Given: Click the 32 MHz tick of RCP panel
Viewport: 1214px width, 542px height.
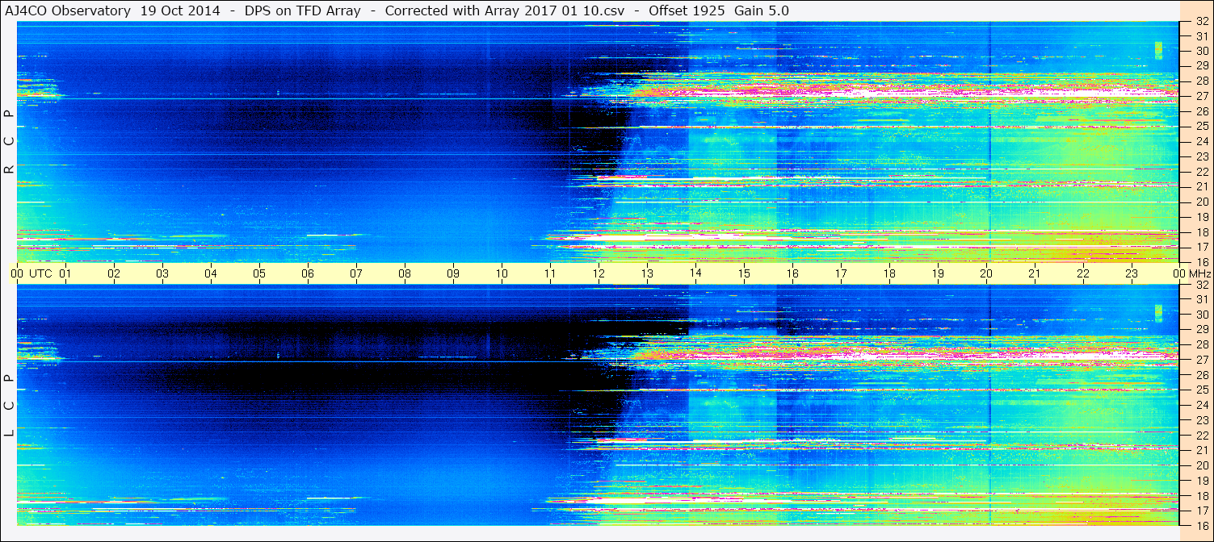Looking at the screenshot, I should tap(1201, 22).
